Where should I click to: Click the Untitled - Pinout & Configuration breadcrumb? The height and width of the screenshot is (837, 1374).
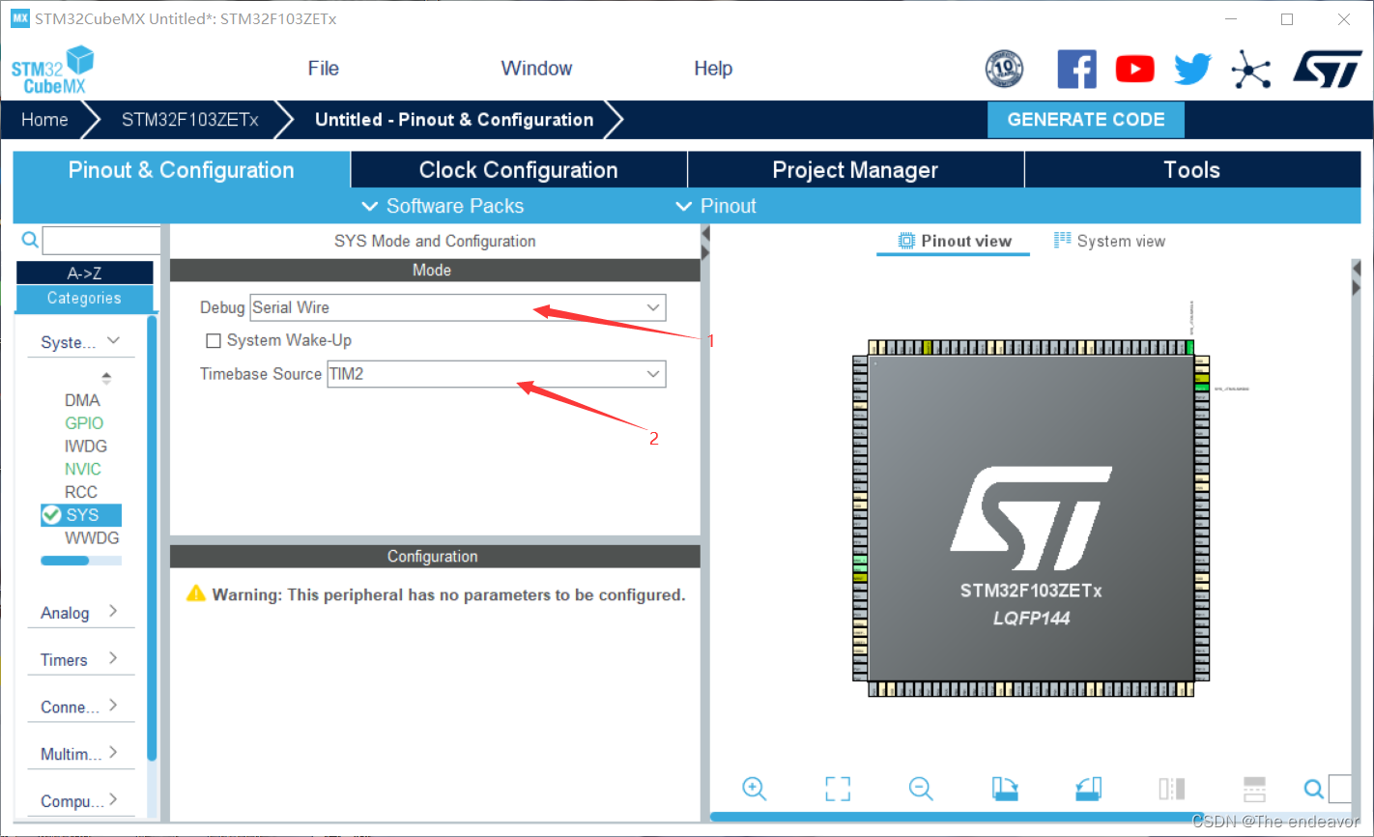pyautogui.click(x=454, y=120)
